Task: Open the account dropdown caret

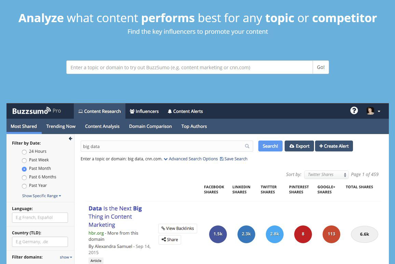Action: 379,111
